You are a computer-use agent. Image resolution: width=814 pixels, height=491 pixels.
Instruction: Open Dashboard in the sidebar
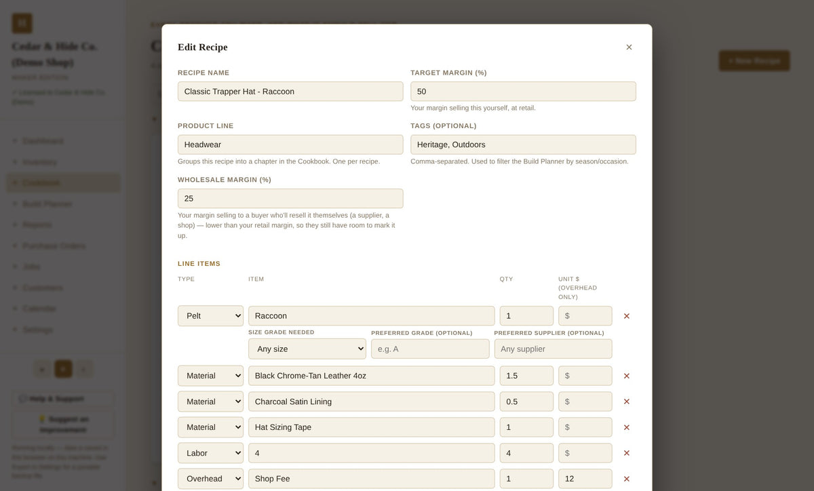[x=64, y=141]
